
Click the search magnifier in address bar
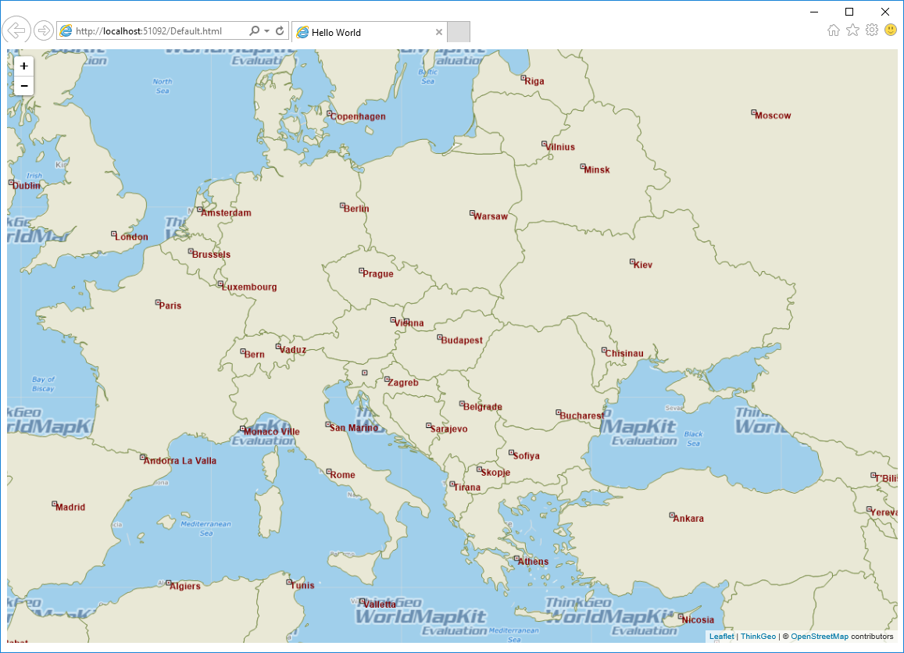[254, 31]
